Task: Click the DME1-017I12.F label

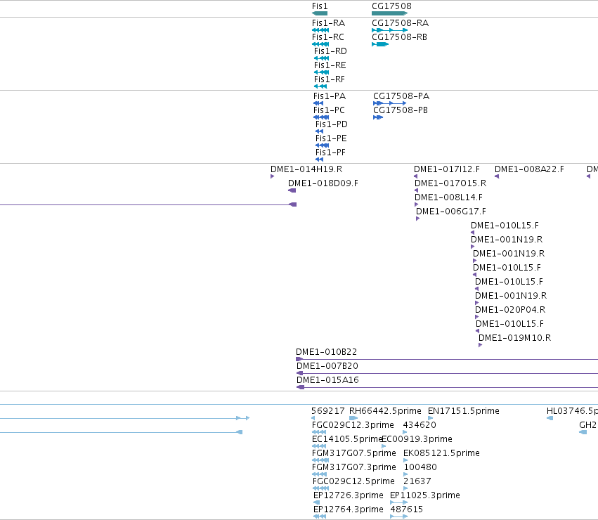Action: tap(447, 169)
